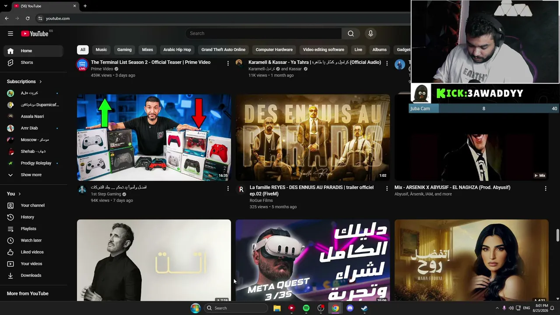Open 1st Step Gaming channel avatar

pos(82,189)
